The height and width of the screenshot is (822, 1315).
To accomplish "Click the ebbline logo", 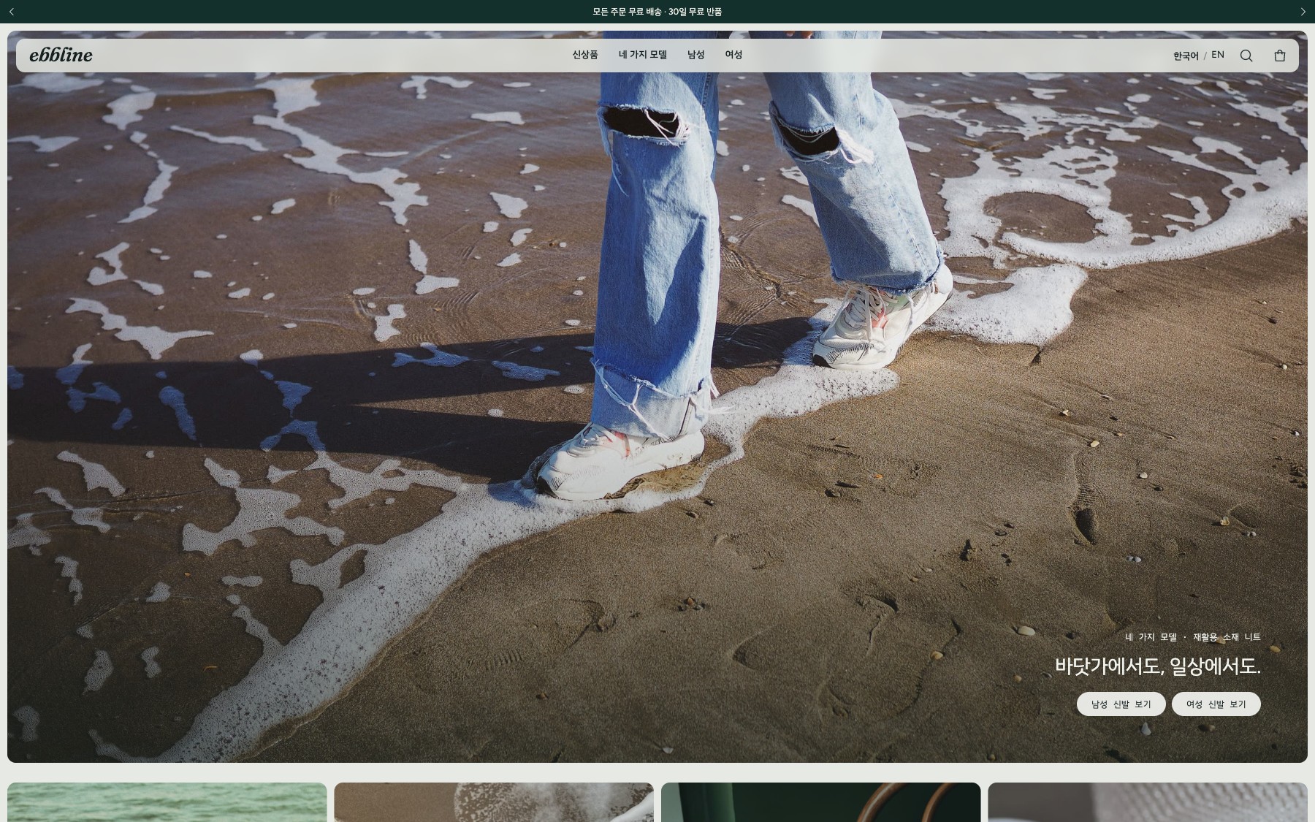I will (61, 55).
